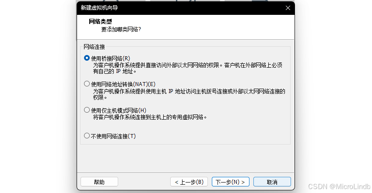Go back with < 上一步(B)
This screenshot has height=193, width=372.
click(x=189, y=182)
